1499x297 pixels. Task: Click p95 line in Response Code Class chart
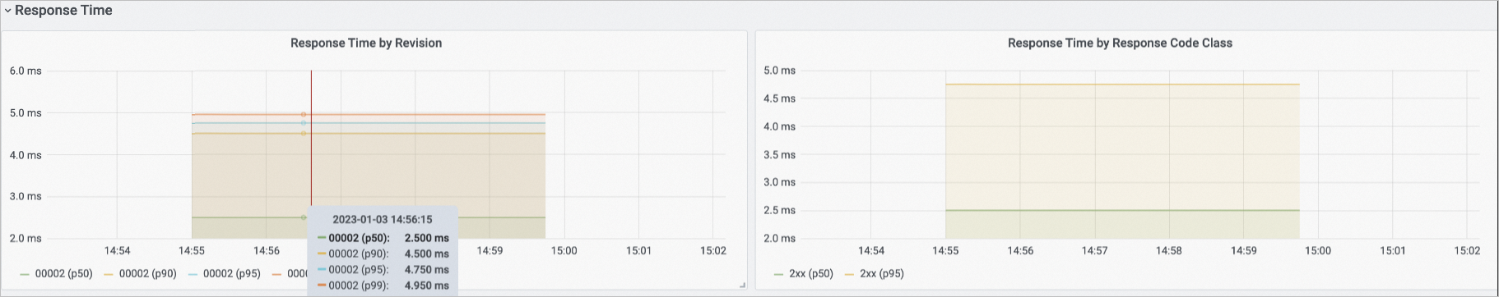pos(1122,85)
